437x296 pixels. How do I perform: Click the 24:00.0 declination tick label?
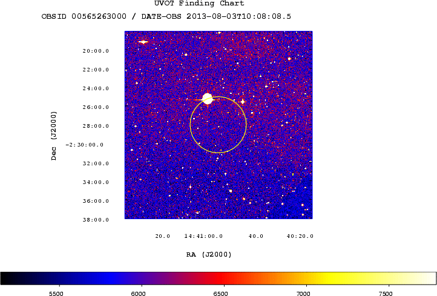[96, 88]
